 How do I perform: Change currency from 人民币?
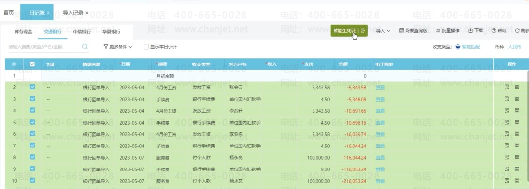point(515,47)
